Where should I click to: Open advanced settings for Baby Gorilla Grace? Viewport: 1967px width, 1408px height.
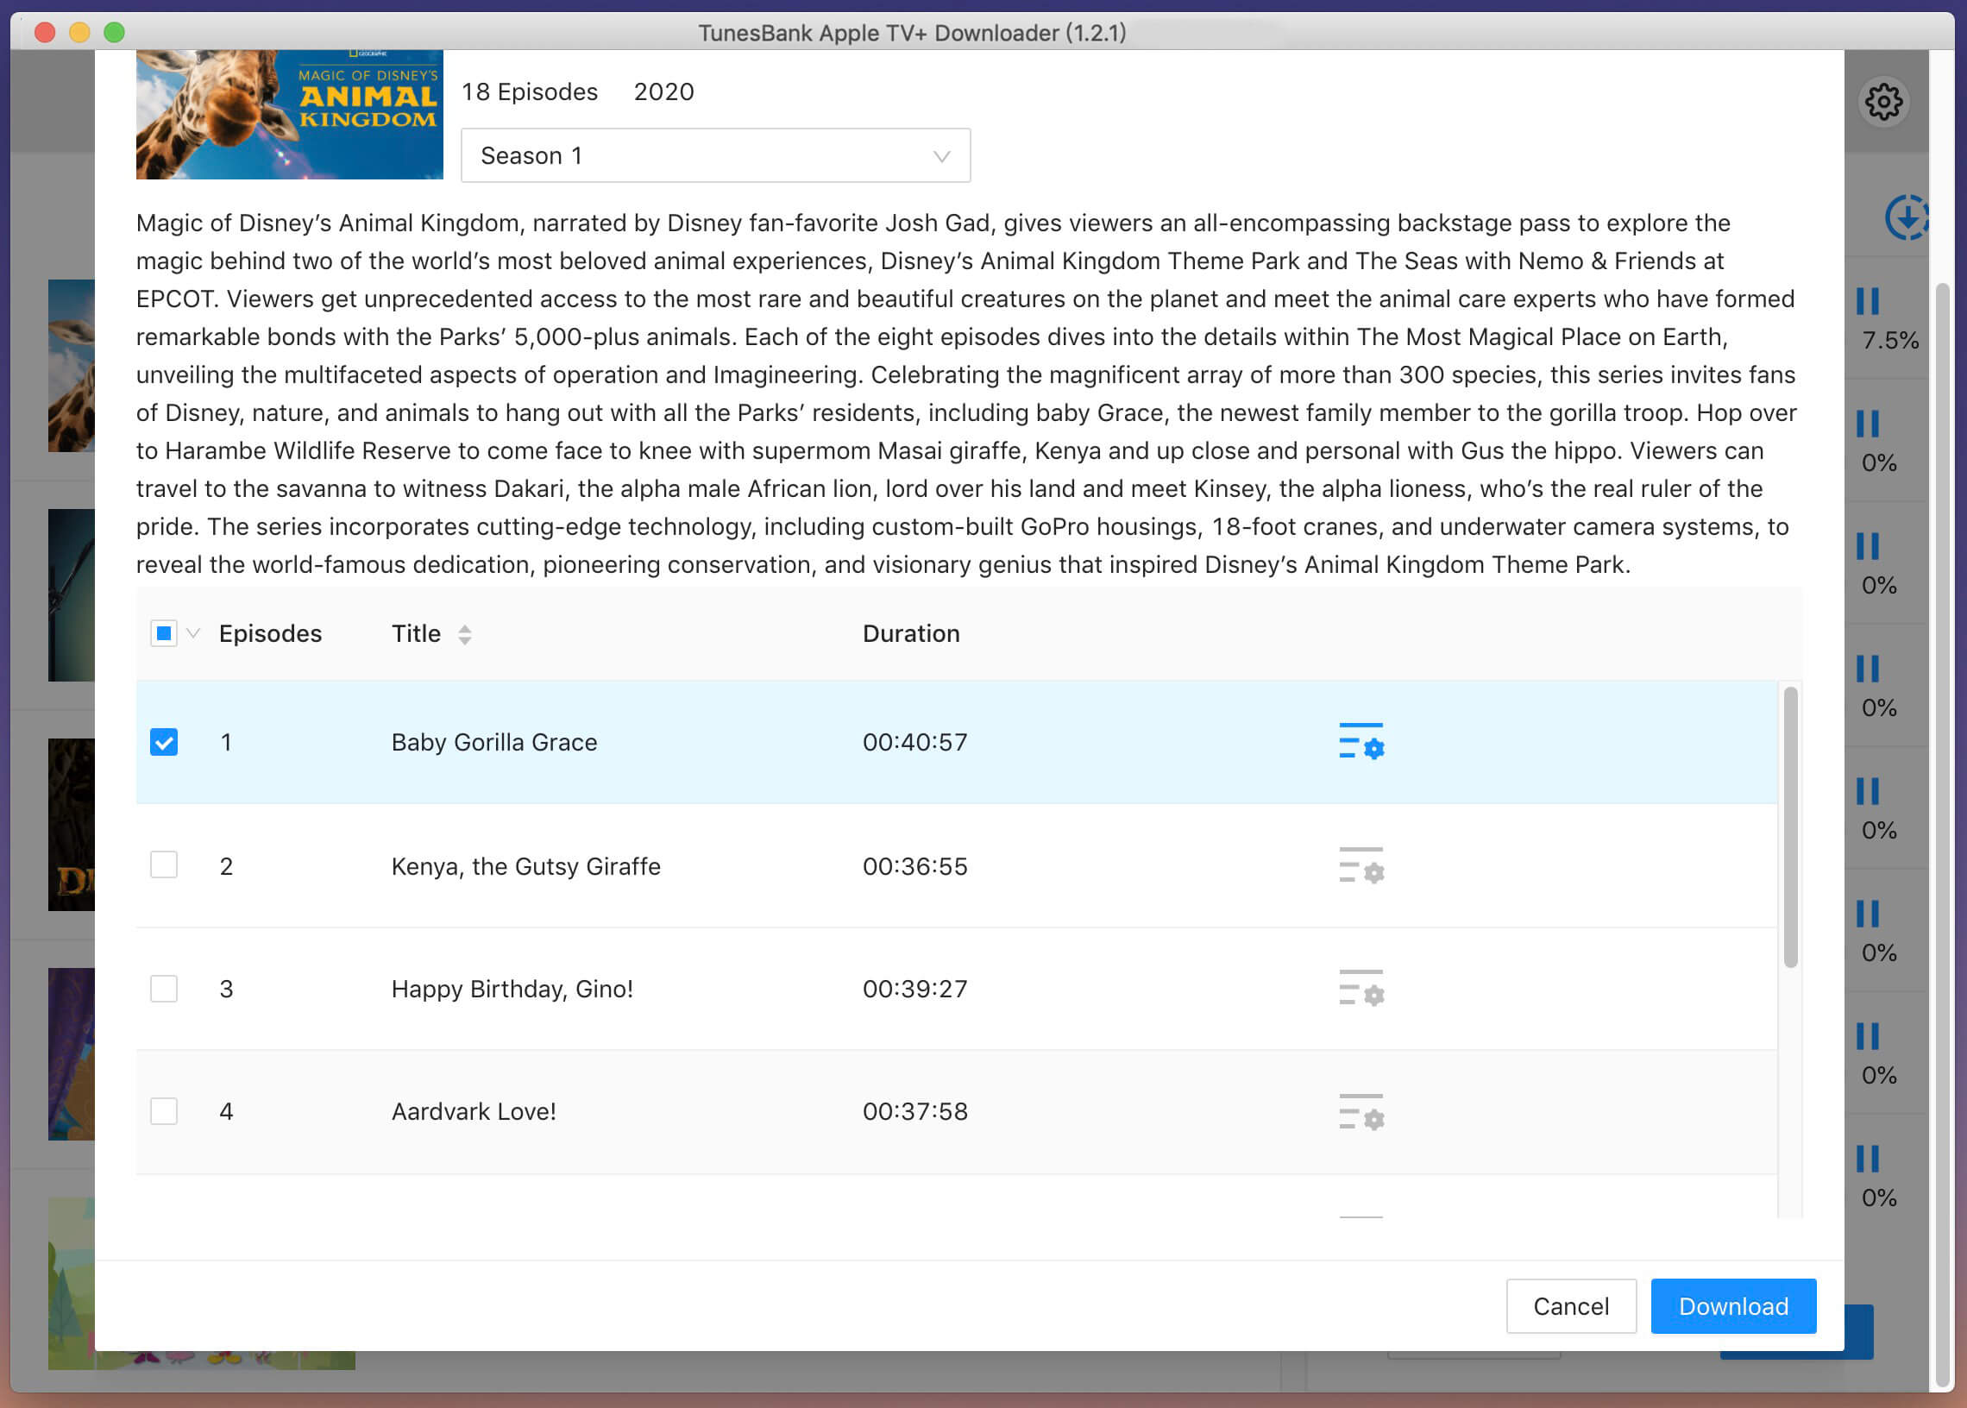1361,741
